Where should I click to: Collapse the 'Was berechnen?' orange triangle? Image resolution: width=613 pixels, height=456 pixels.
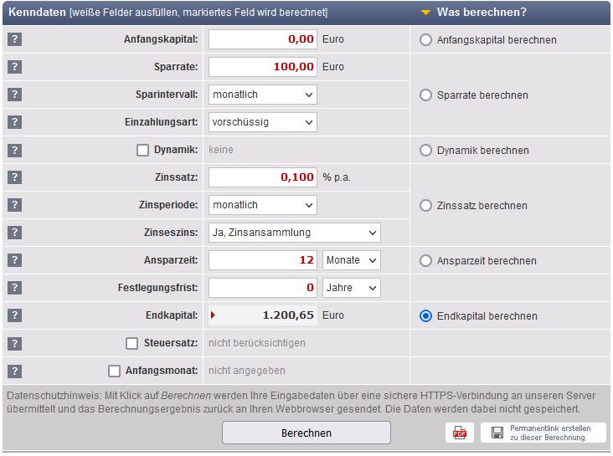(425, 13)
